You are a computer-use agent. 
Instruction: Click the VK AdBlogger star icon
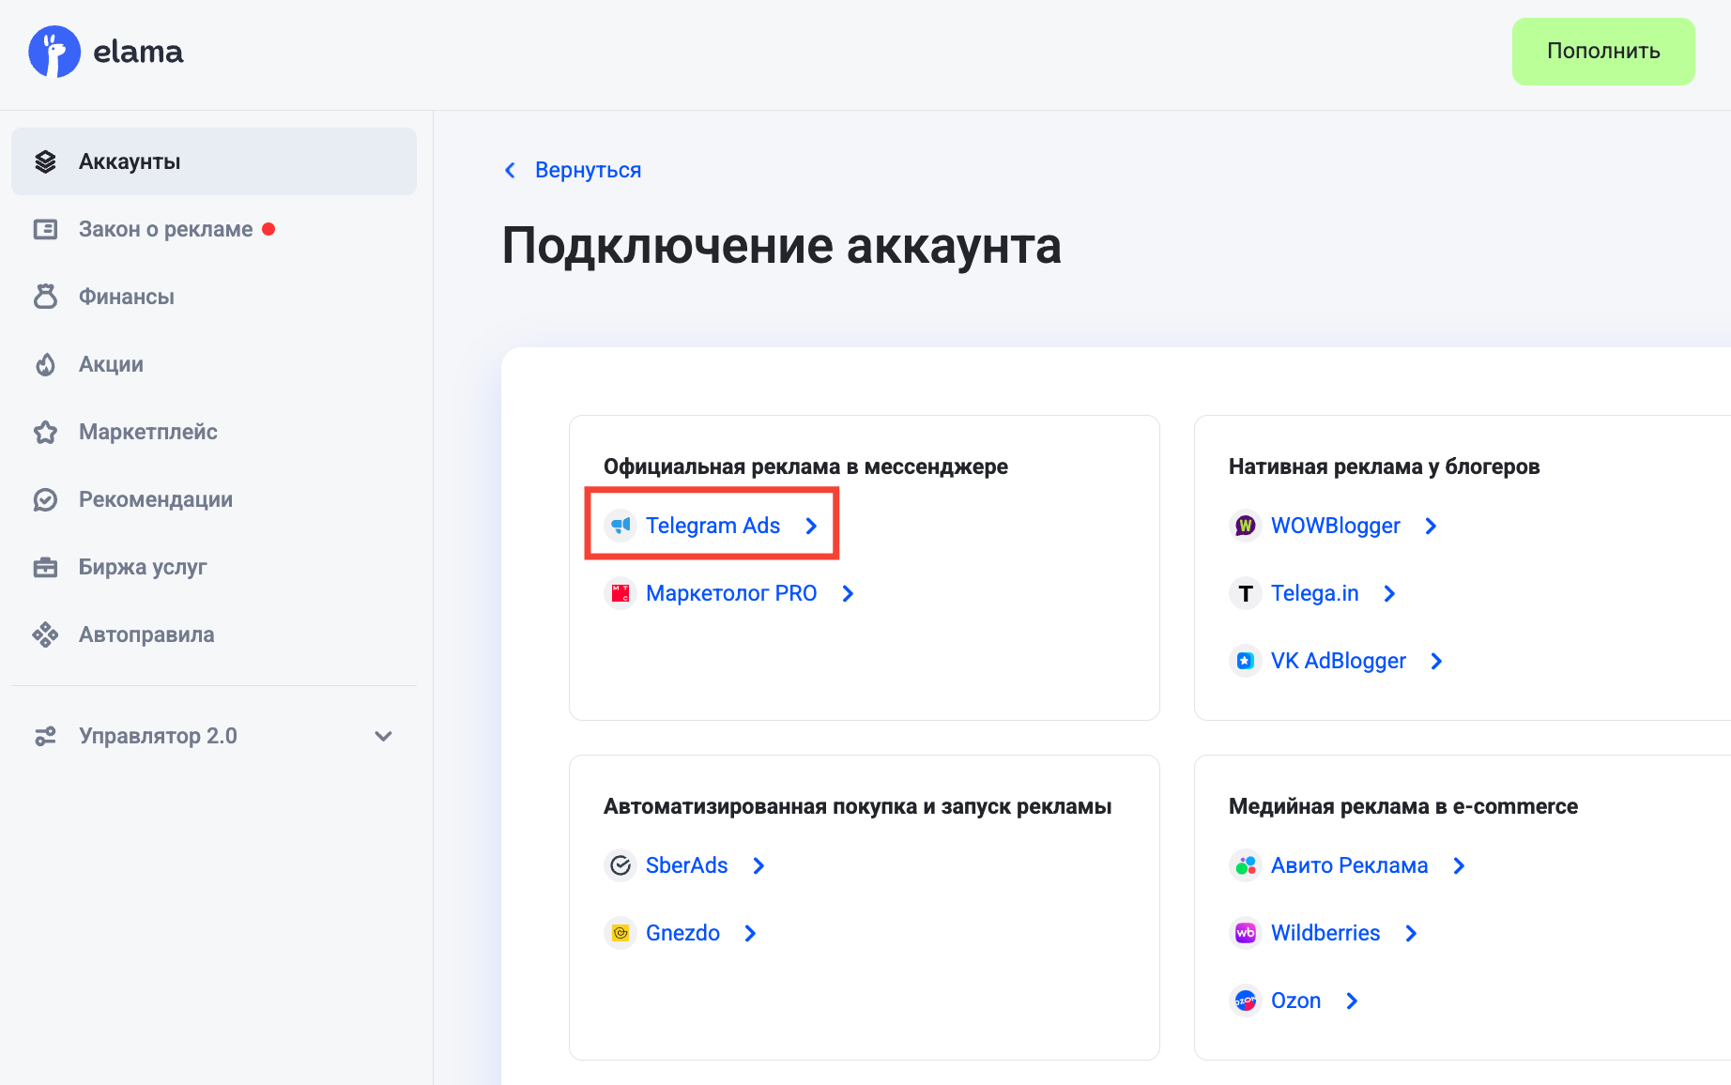pos(1245,661)
